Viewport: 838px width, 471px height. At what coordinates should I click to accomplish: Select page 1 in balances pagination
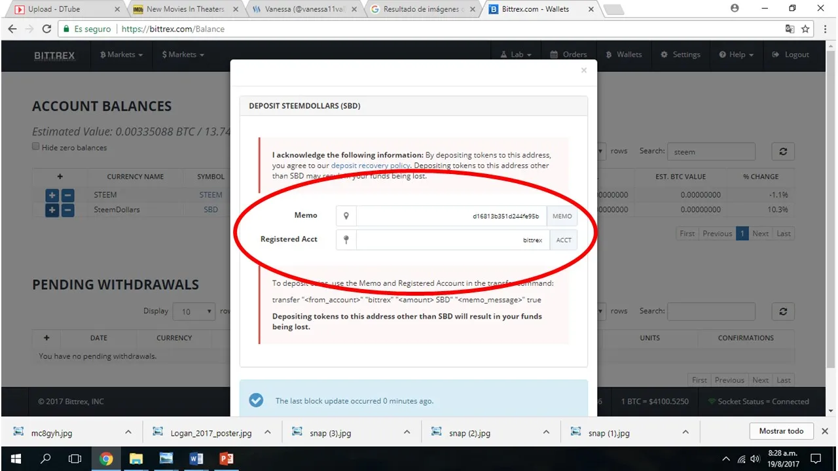pos(742,234)
